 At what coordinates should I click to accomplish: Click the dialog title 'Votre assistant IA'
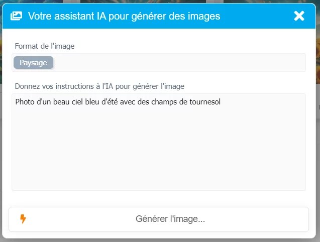[x=124, y=16]
